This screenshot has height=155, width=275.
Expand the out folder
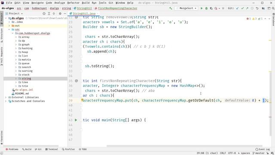click(9, 26)
